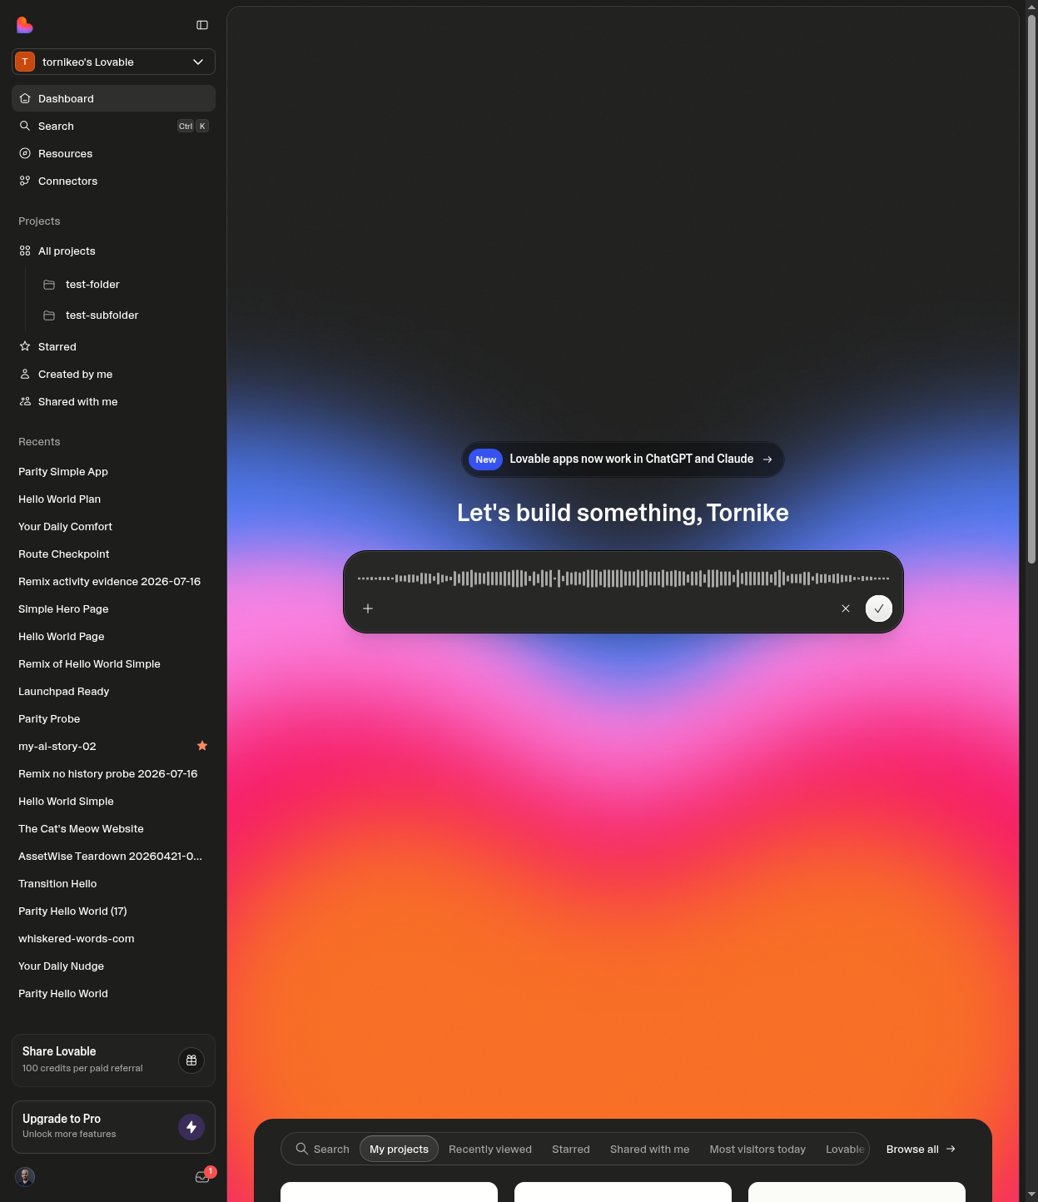Open Remix of Hello World Simple
This screenshot has width=1038, height=1202.
coord(113,663)
